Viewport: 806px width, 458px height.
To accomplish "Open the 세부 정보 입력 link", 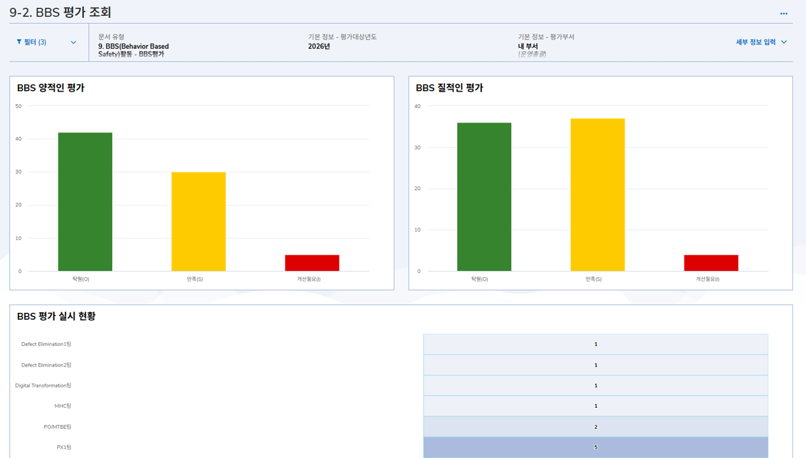I will tap(756, 42).
